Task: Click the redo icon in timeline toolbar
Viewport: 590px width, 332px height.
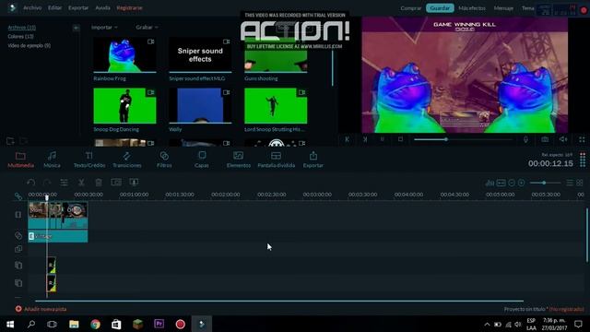Action: coord(47,183)
